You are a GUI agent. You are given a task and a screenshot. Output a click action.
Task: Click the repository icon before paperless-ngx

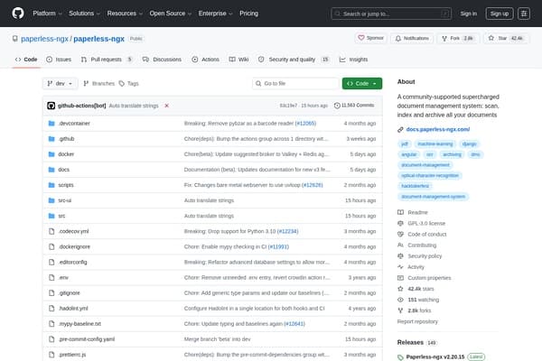14,39
